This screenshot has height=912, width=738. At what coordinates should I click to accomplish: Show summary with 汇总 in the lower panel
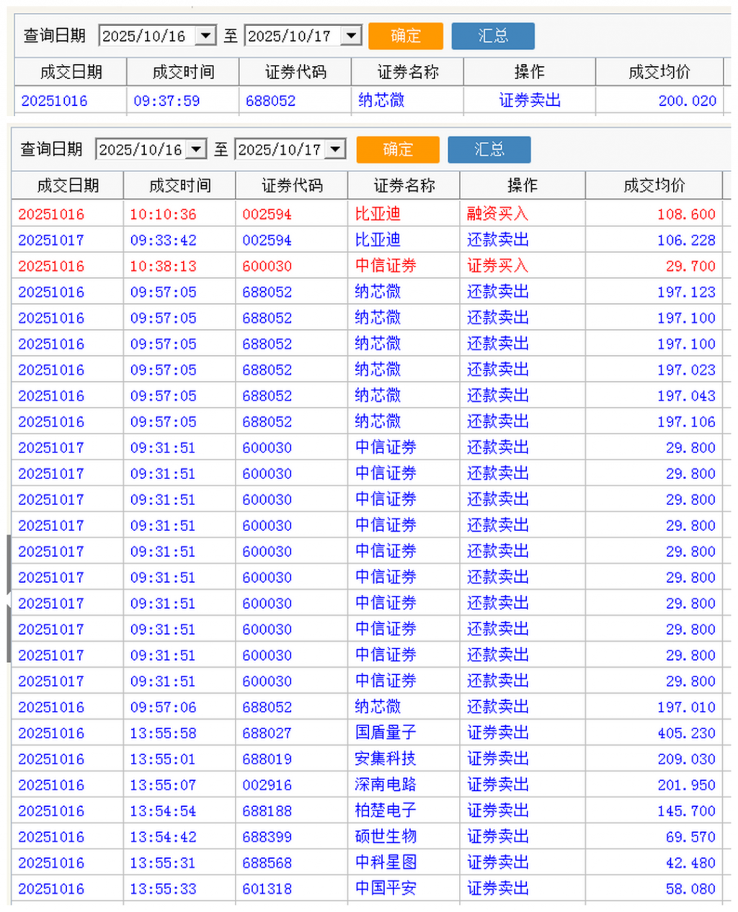tap(489, 149)
